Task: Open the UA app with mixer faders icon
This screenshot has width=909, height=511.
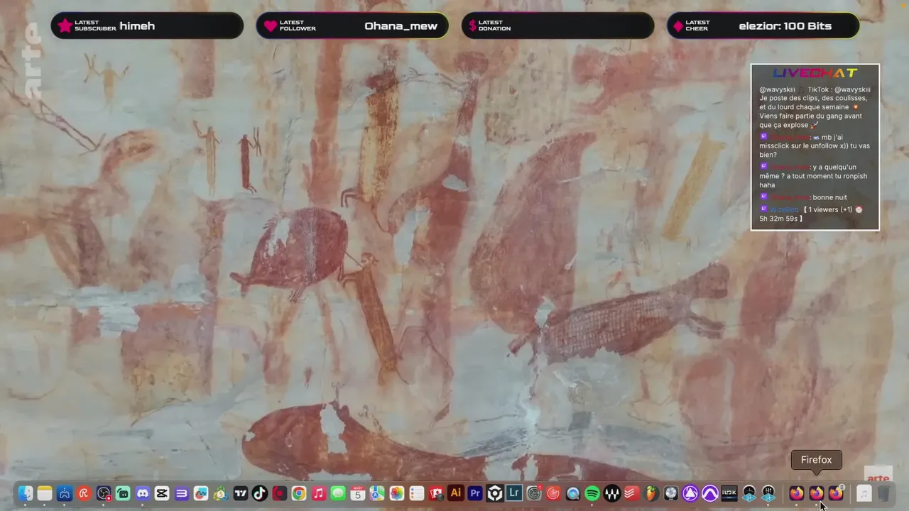Action: click(768, 493)
